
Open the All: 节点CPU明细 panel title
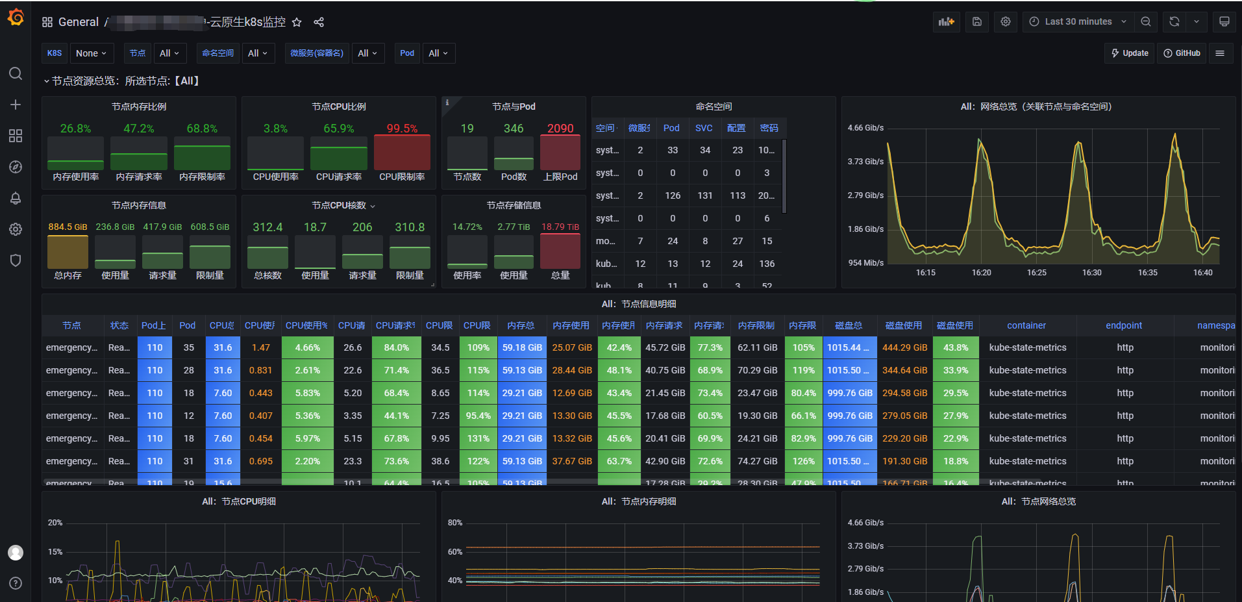pyautogui.click(x=239, y=501)
